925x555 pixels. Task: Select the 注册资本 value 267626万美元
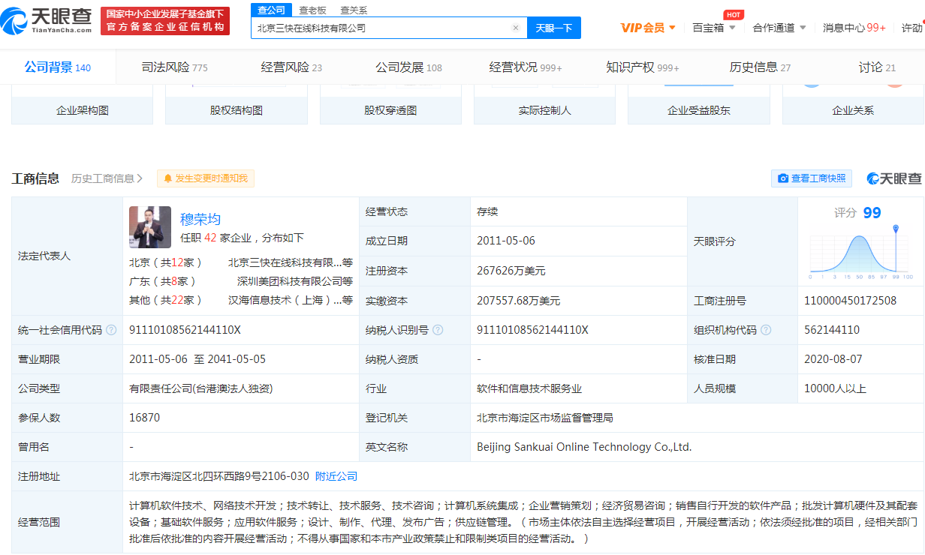[x=511, y=271]
